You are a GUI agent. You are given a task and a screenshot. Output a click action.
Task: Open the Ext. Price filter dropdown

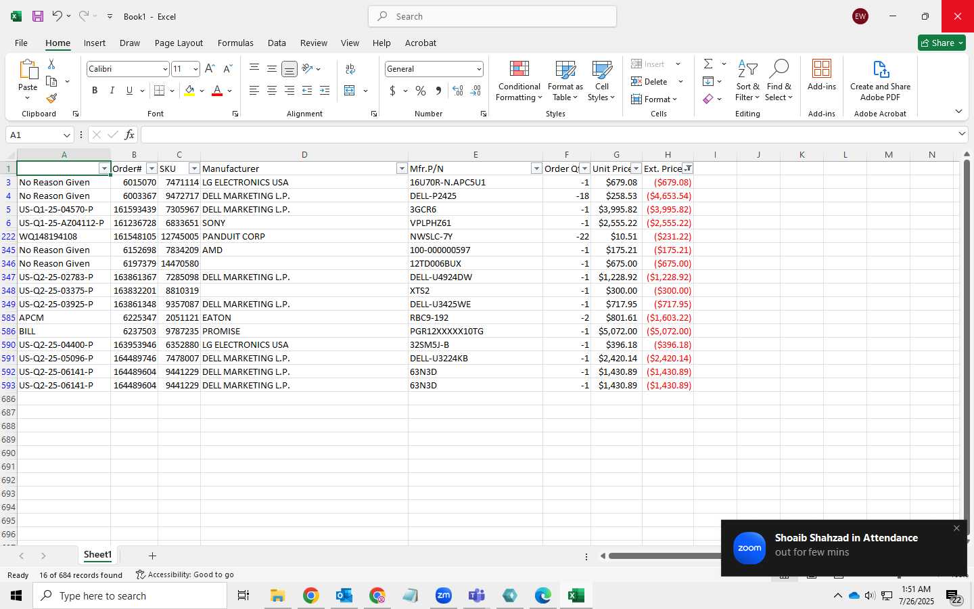(x=688, y=168)
